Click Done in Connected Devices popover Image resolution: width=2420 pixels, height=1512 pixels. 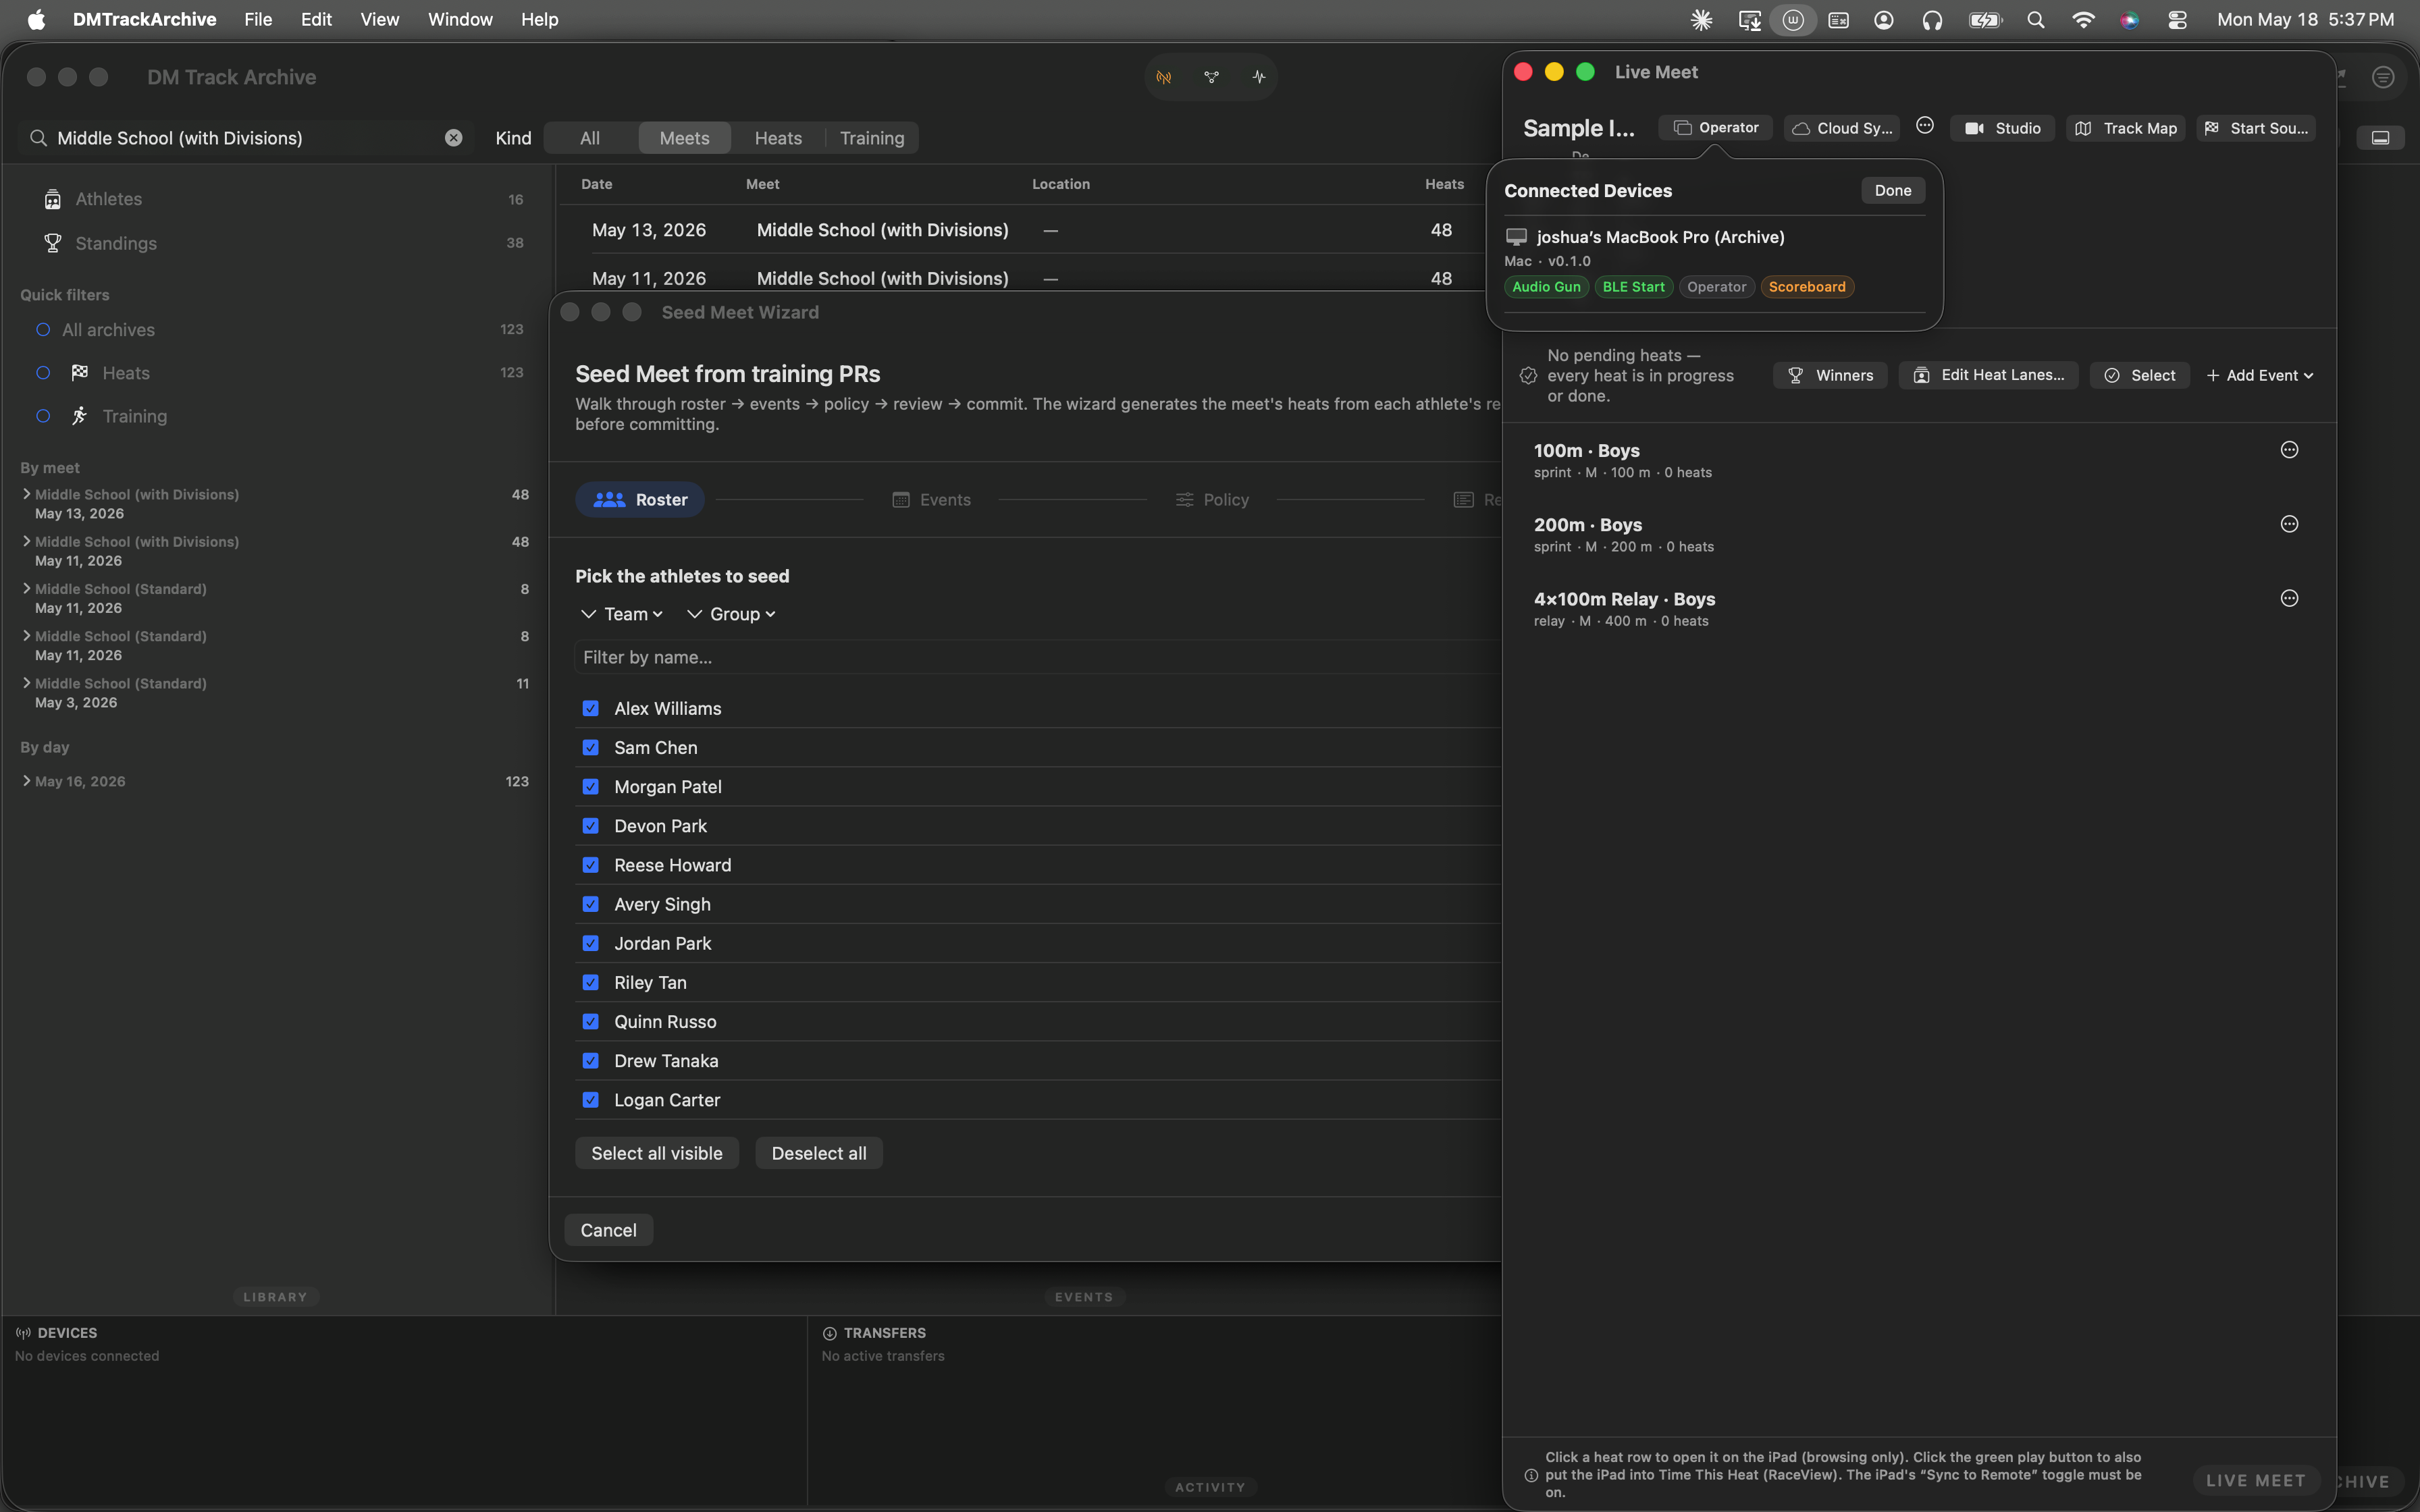pos(1892,190)
